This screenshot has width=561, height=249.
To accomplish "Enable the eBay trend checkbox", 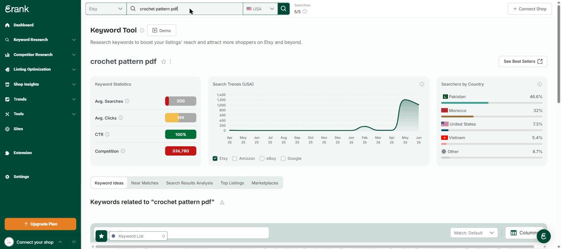I will pos(262,158).
